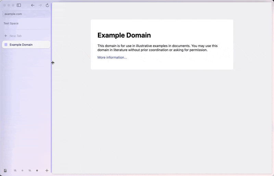Click the plus icon in the sidebar footer
Screen dimensions: 274x176
pyautogui.click(x=47, y=171)
